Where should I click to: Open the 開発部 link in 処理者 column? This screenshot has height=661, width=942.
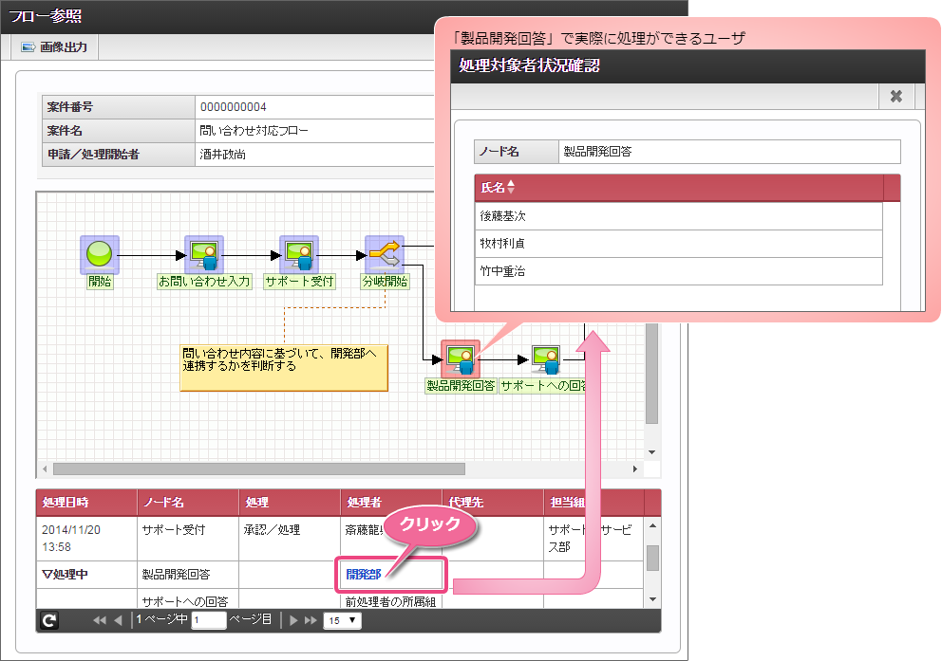click(364, 575)
